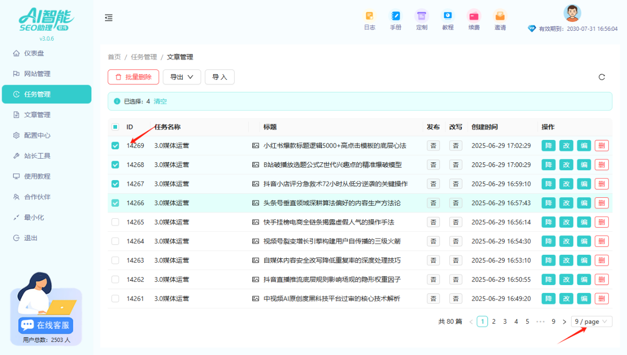Click the 改 button in row 14268
Screen dimensions: 627x355
point(566,164)
